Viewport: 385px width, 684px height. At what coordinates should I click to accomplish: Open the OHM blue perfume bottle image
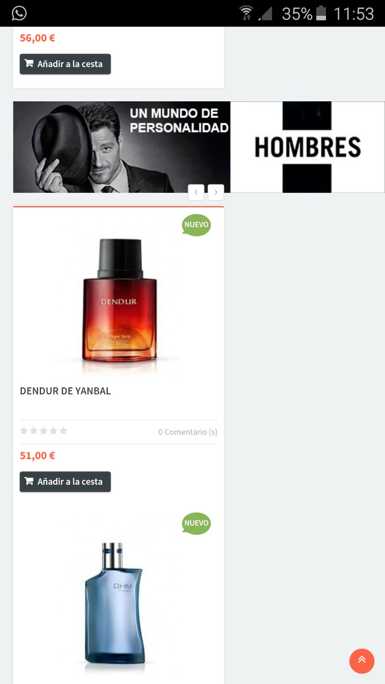click(114, 603)
